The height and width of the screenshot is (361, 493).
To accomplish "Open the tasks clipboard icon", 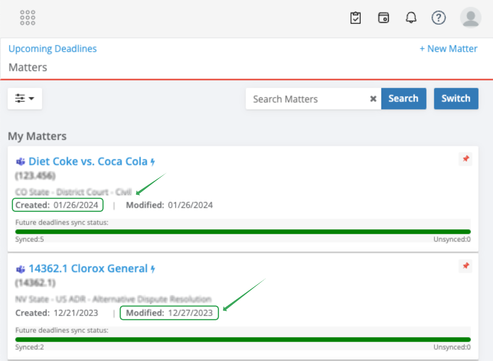I will pos(356,18).
